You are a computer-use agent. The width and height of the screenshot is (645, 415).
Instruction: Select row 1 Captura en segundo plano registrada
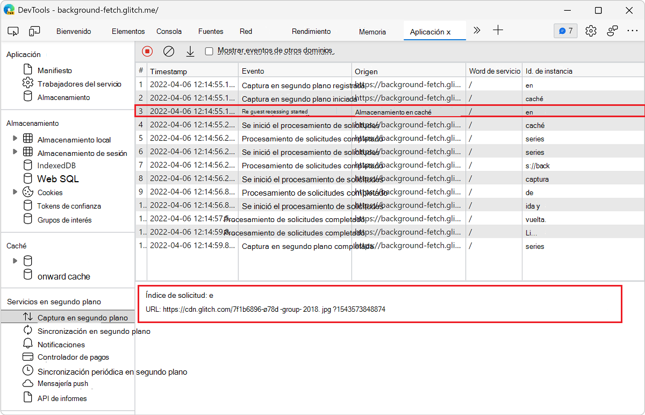pyautogui.click(x=390, y=84)
